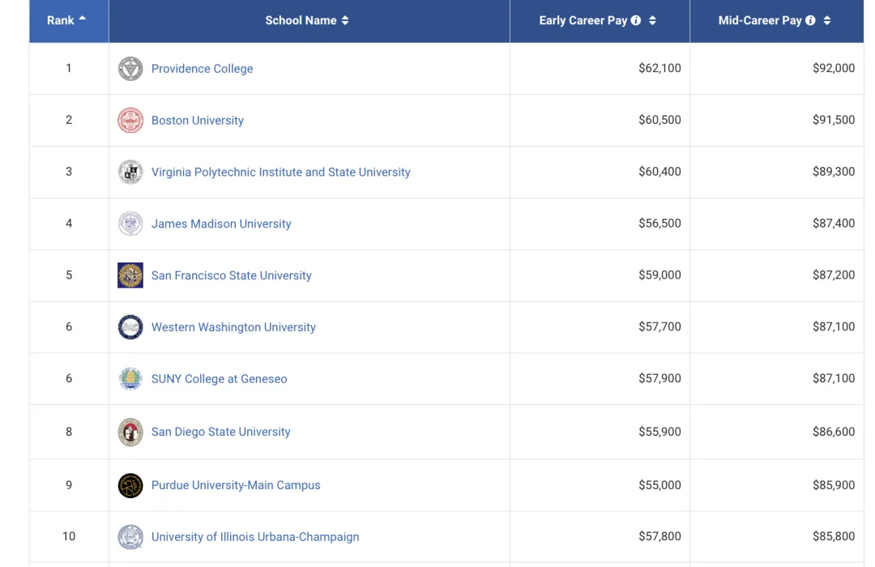Click the Boston University seal logo

(130, 120)
